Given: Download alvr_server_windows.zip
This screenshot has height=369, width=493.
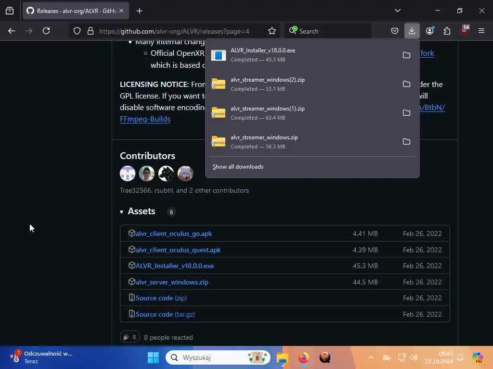Looking at the screenshot, I should point(172,282).
